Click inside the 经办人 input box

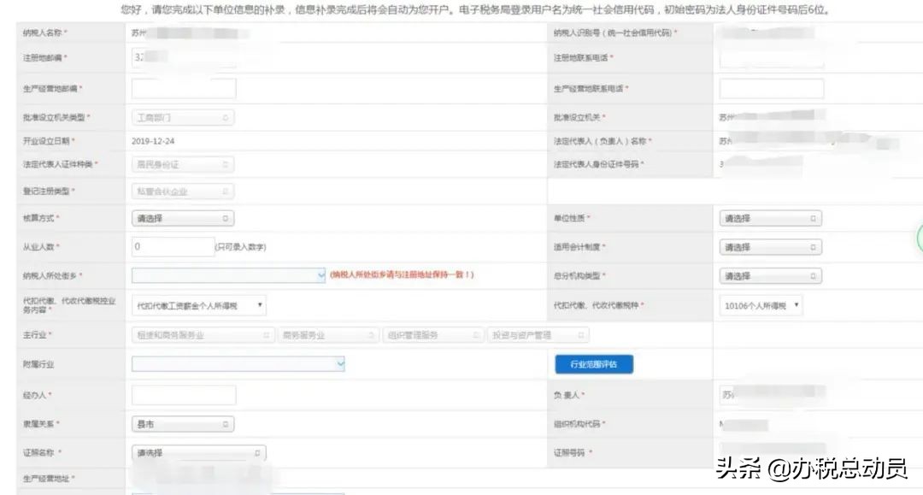point(183,395)
